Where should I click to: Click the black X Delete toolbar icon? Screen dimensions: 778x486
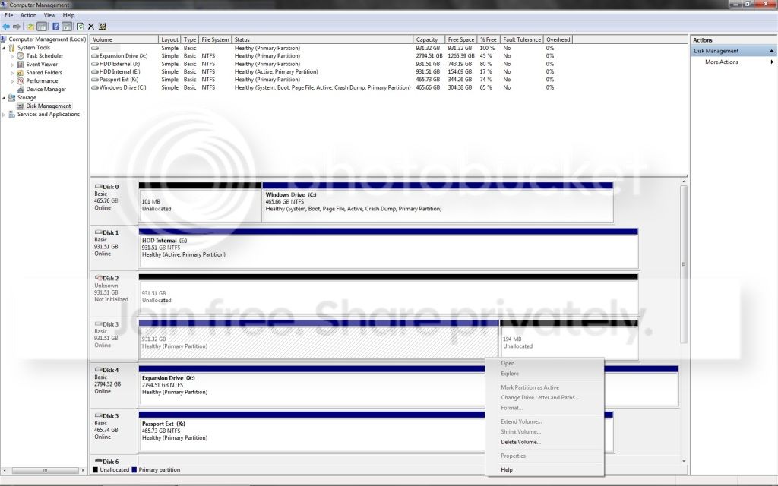point(91,27)
